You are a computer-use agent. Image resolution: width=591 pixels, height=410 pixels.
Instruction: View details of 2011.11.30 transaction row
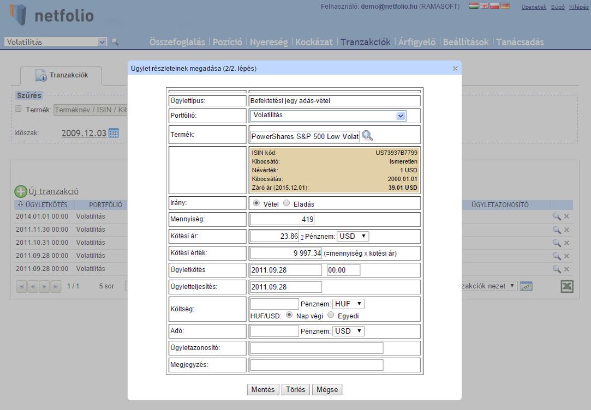tap(556, 230)
